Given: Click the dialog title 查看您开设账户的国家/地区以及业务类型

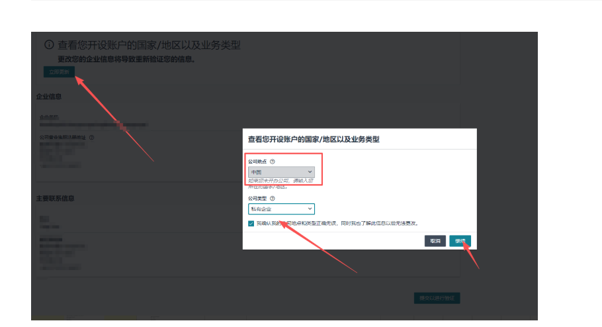Looking at the screenshot, I should click(314, 140).
